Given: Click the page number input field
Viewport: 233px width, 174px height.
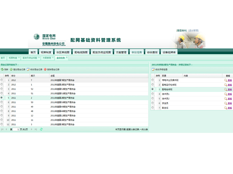Looking at the screenshot, I should (16, 129).
